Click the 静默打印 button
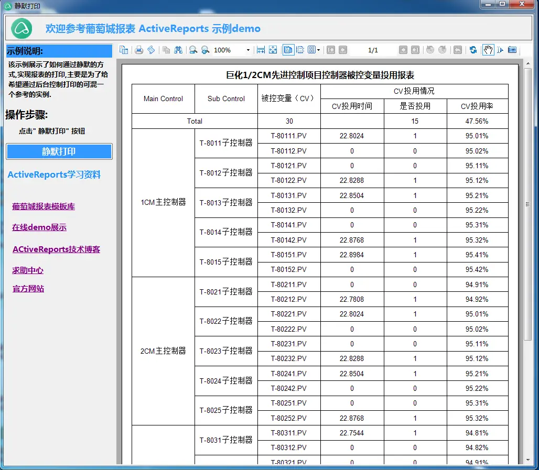This screenshot has height=470, width=539. point(59,151)
